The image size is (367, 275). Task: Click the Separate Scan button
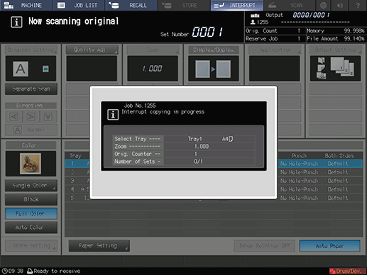31,89
